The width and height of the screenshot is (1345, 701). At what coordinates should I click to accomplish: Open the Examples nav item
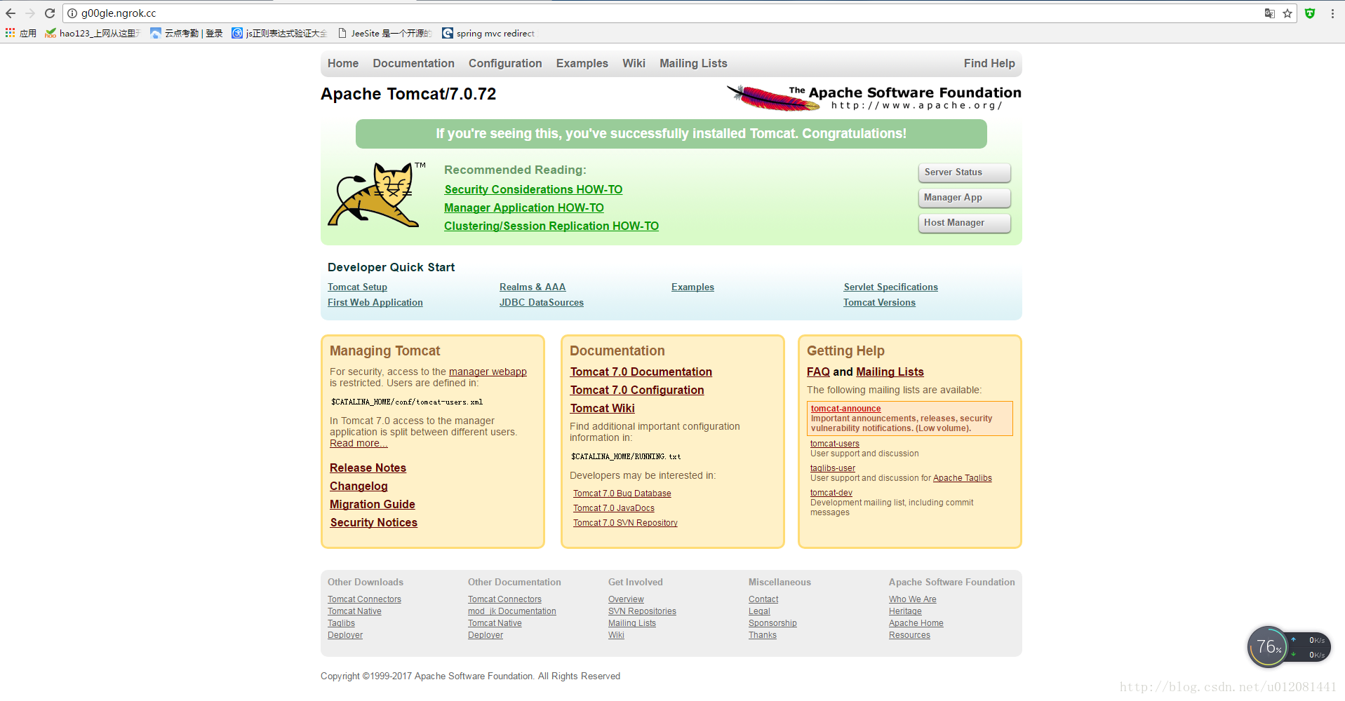pos(582,63)
